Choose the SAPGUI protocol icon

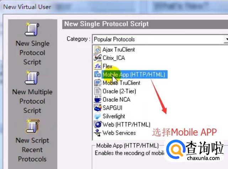(97, 108)
